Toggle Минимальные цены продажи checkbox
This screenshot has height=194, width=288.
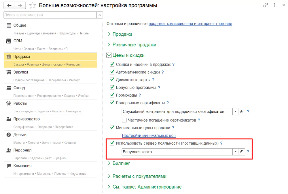(112, 128)
